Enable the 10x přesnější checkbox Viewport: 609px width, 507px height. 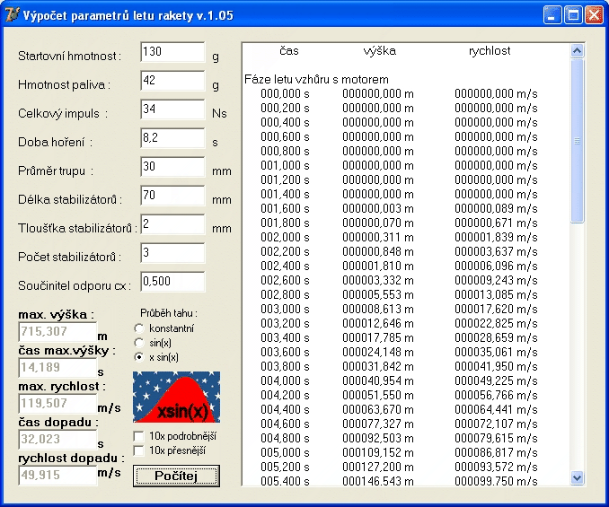[x=138, y=450]
